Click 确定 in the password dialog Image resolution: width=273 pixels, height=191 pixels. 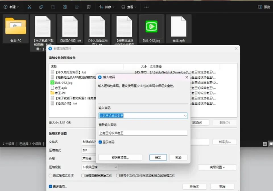pyautogui.click(x=158, y=157)
